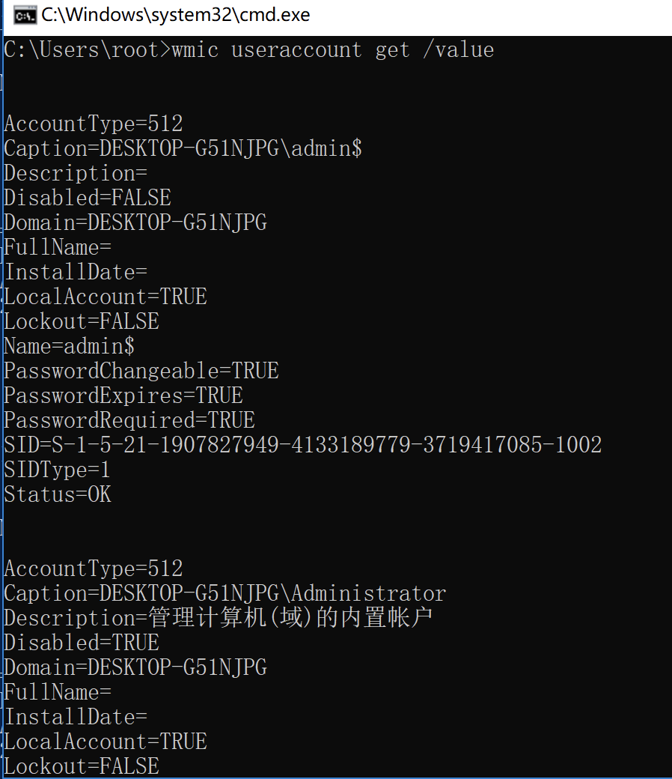Click the Caption line ending in Administrator
The image size is (672, 779).
tap(224, 593)
